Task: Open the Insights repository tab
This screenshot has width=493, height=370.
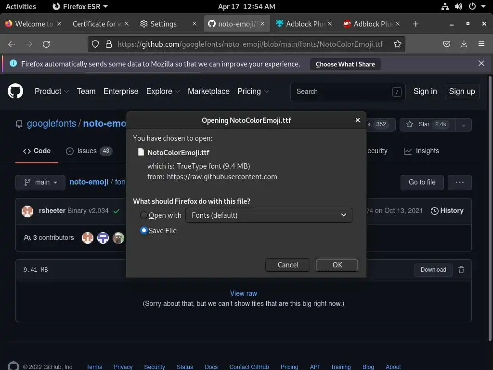Action: [x=421, y=151]
